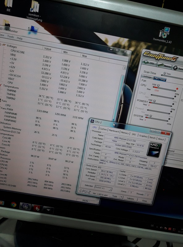The height and width of the screenshot is (247, 183).
Task: Open the CPU tab in EasyTune6
Action: coord(149,63)
